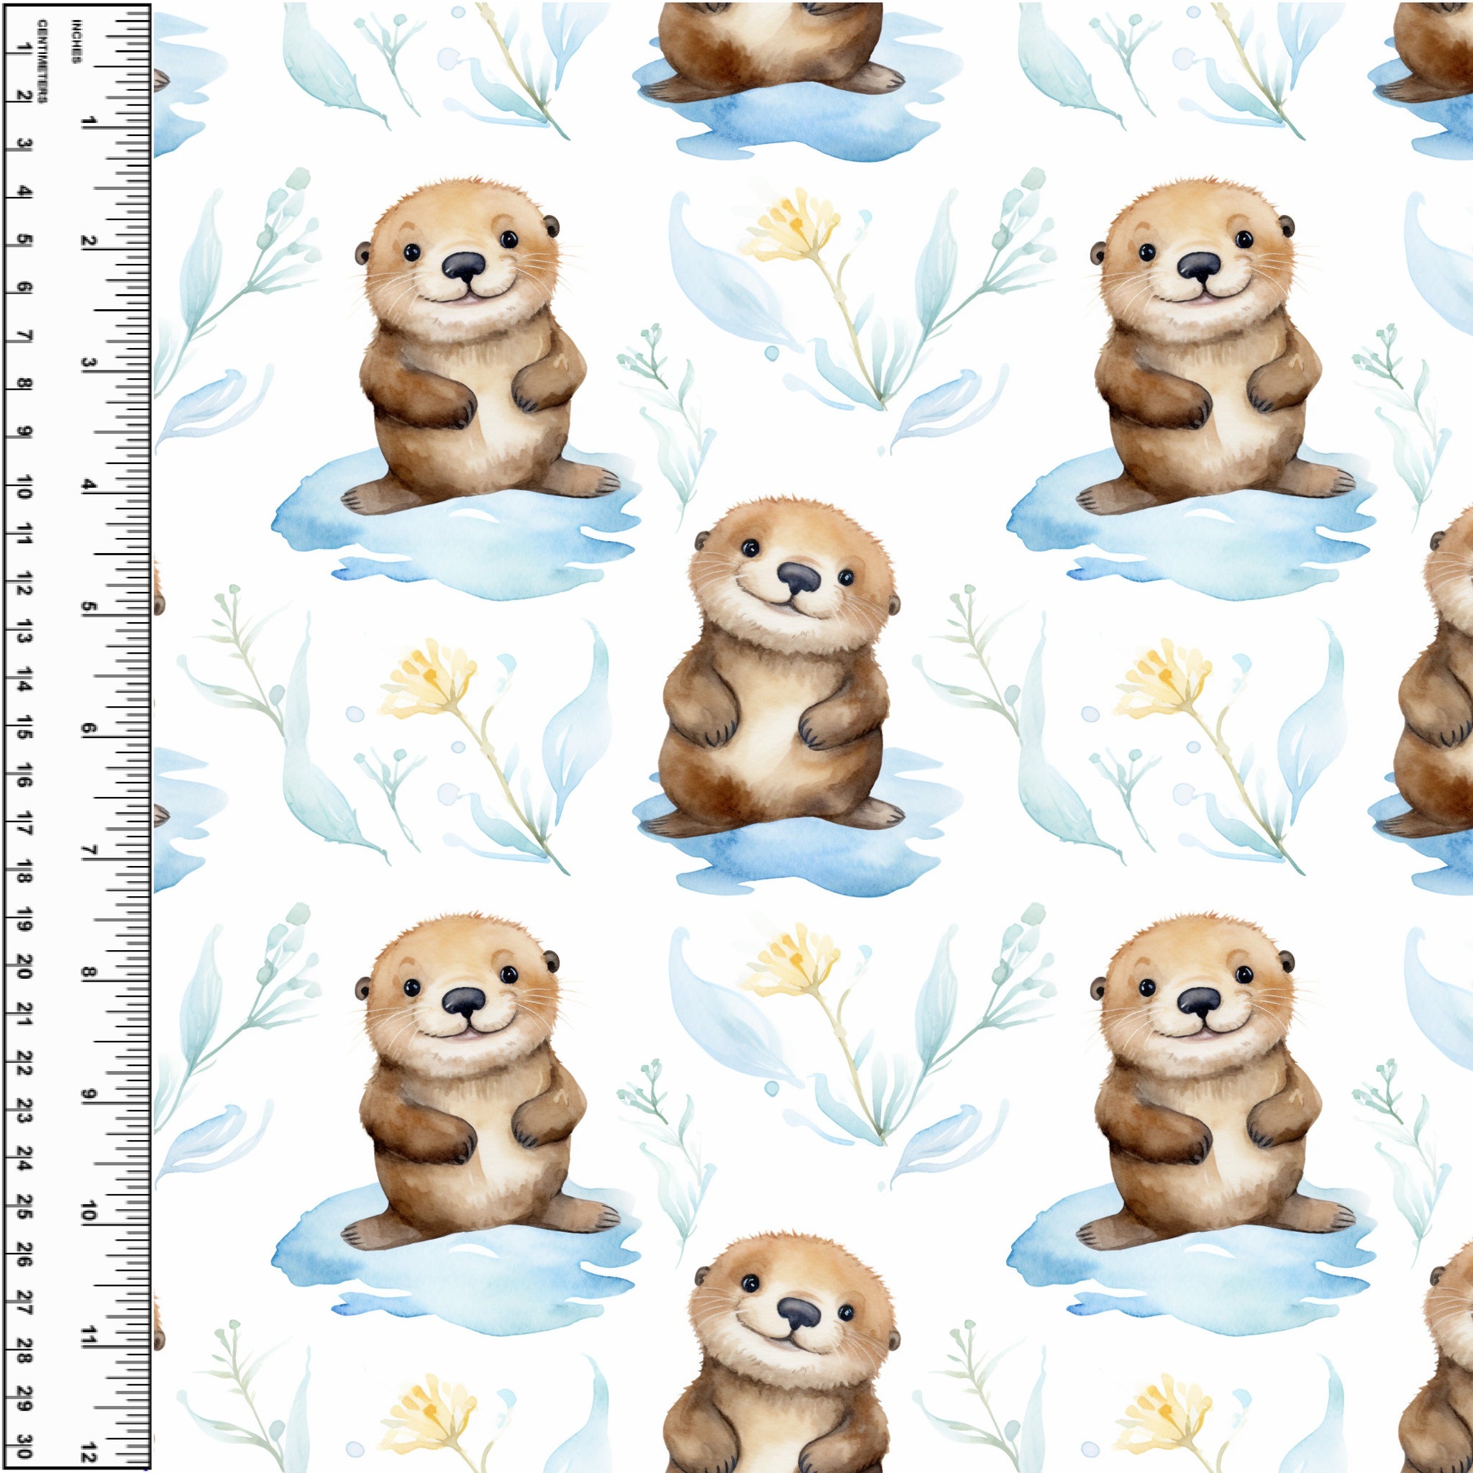The height and width of the screenshot is (1473, 1473).
Task: Click the yellow flower at top center
Action: (x=793, y=223)
